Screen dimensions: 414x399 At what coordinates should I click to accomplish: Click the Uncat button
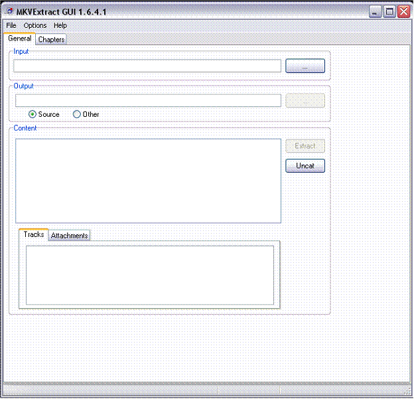[x=305, y=166]
